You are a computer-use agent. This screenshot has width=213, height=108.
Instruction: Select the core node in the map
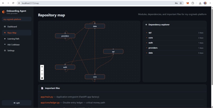point(95,77)
